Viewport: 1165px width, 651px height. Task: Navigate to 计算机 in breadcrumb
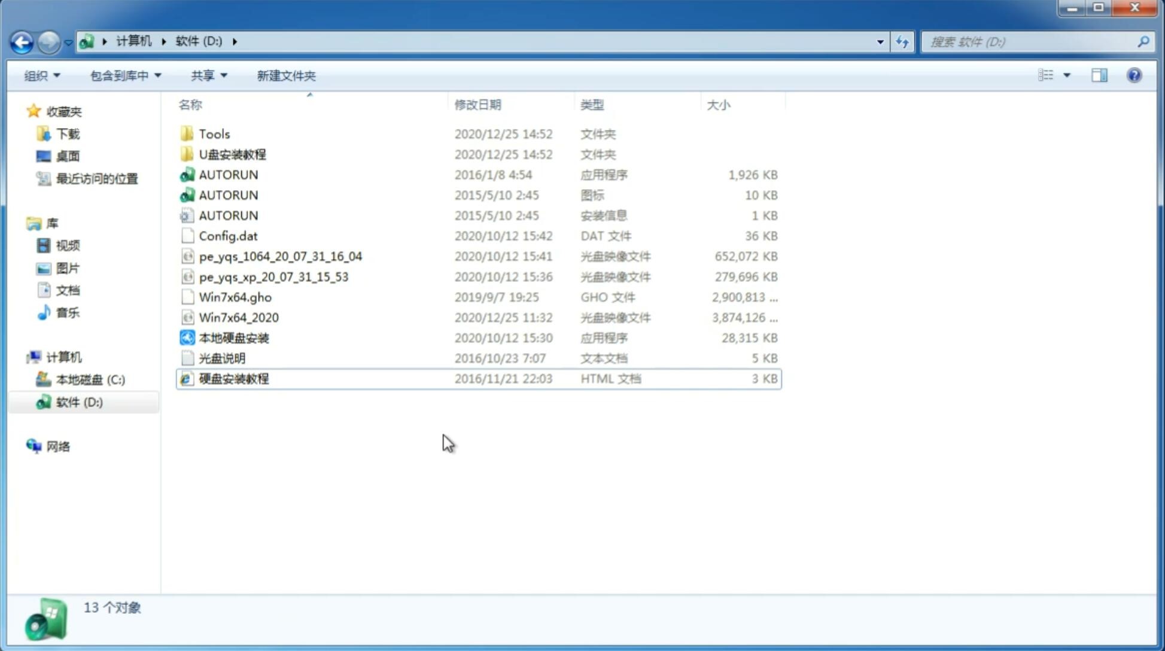pos(135,41)
